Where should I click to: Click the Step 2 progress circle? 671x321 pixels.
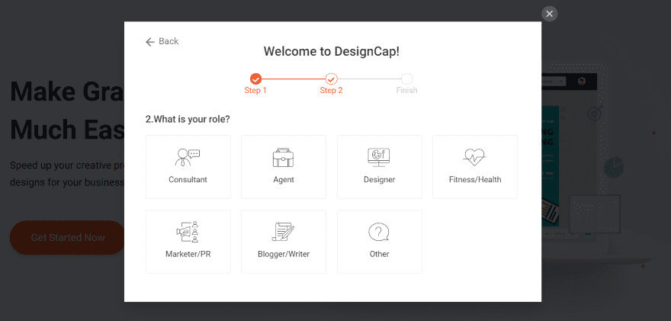pos(331,79)
